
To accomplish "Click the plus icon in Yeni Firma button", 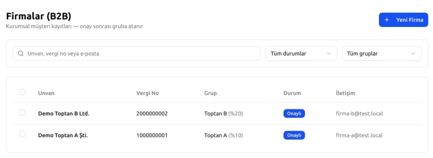I will tap(387, 20).
